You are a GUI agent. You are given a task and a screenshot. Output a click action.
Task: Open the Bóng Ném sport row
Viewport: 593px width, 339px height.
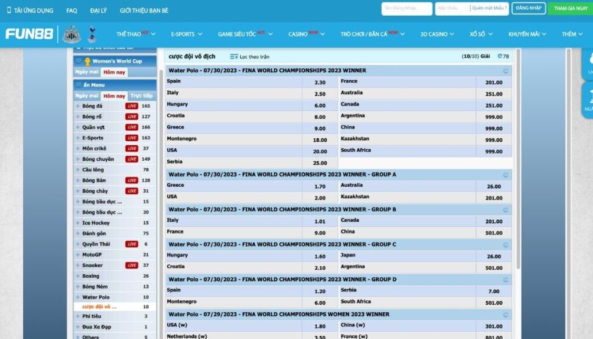tap(115, 286)
